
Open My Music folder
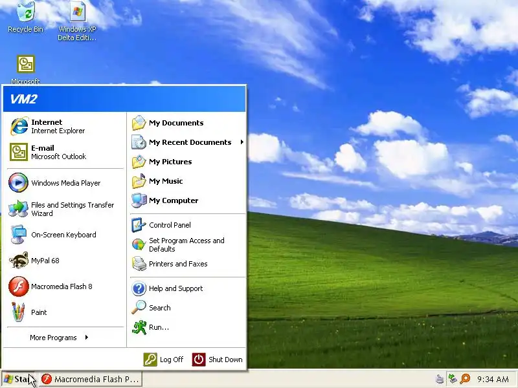188,181
